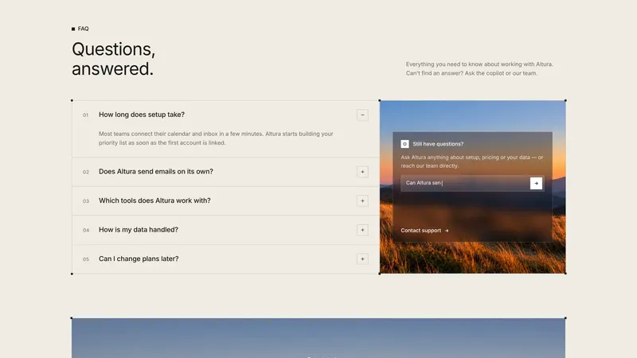Click the copilot icon beside "Still have questions?"
Viewport: 637px width, 358px height.
(x=404, y=144)
